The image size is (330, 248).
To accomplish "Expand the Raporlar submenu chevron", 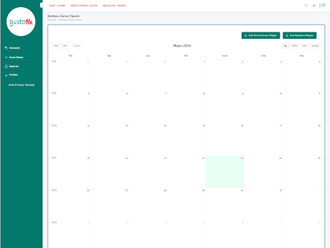I will coord(38,67).
